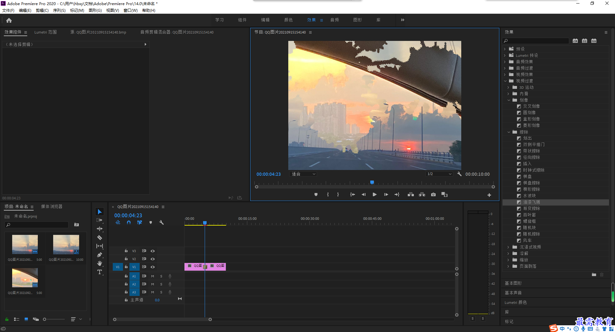
Task: Solo audio track A2
Action: tap(161, 284)
